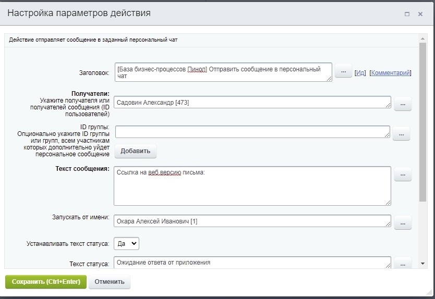The height and width of the screenshot is (299, 435).
Task: Click inside the Текст сообщения text area
Action: [x=252, y=186]
